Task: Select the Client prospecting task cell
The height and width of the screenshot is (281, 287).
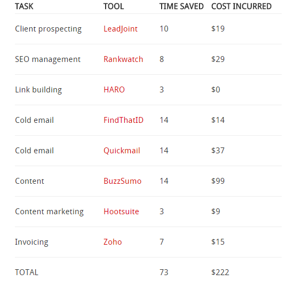Action: coord(49,29)
